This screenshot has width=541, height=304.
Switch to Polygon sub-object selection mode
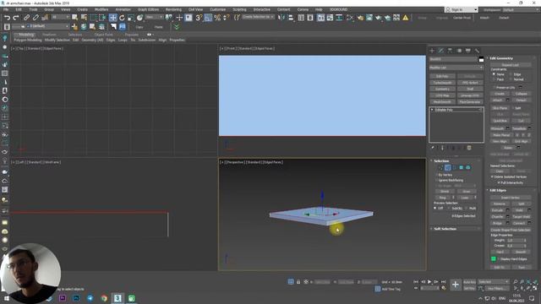(x=462, y=167)
